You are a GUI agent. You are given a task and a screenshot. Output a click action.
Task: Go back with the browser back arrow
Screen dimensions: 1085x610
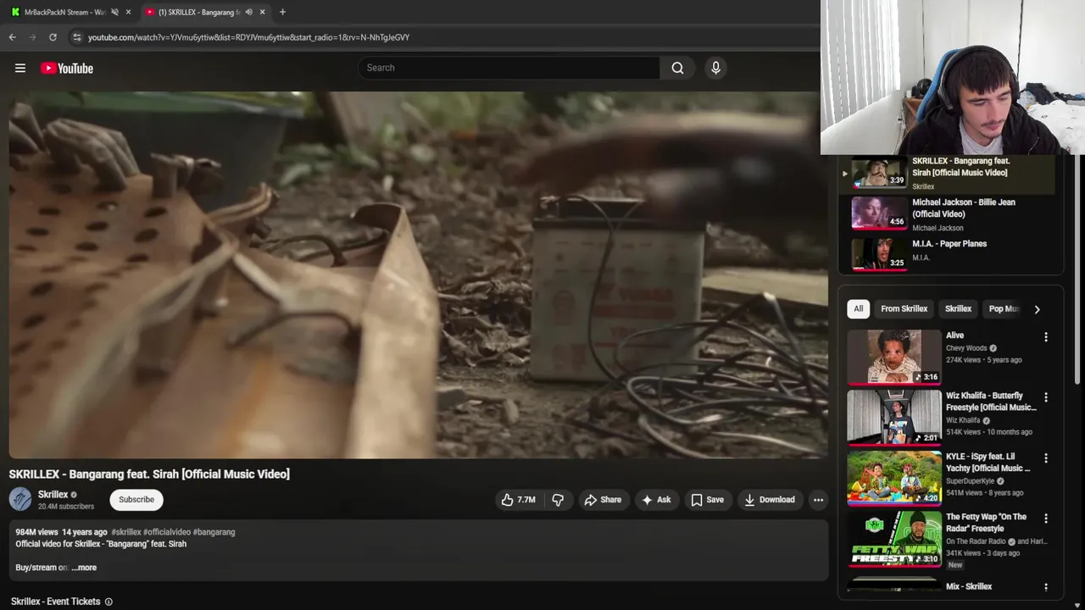[x=12, y=37]
